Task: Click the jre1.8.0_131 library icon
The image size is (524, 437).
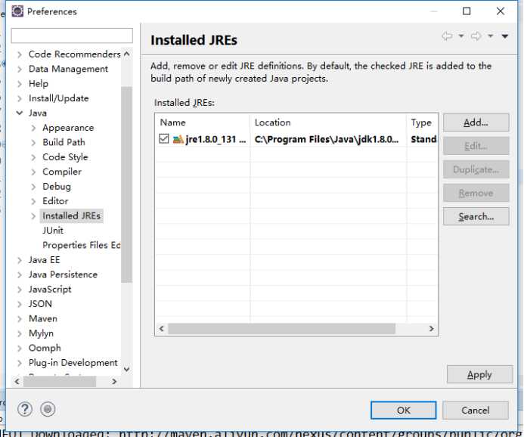Action: [178, 139]
